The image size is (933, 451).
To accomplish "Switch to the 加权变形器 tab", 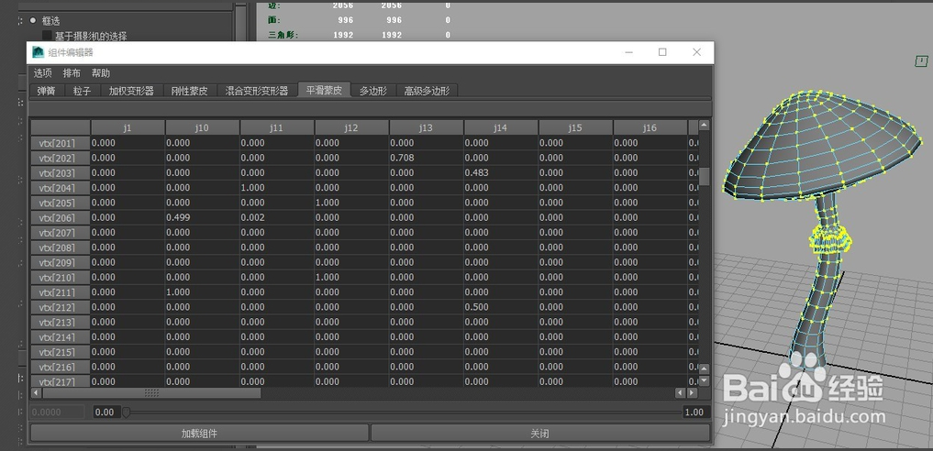I will click(x=131, y=91).
